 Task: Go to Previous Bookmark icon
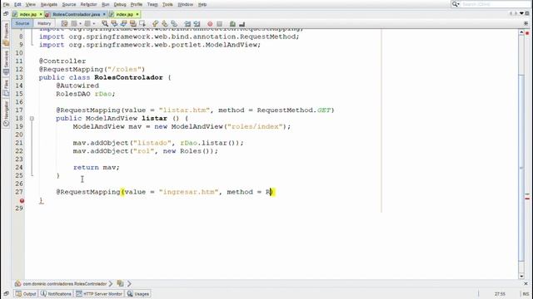[156, 24]
